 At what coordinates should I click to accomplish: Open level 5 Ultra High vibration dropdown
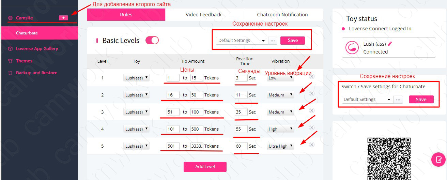(x=280, y=146)
